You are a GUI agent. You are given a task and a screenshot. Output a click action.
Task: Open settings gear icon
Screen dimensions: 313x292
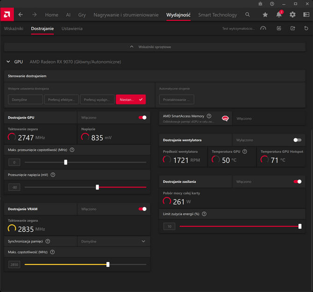[x=292, y=14]
